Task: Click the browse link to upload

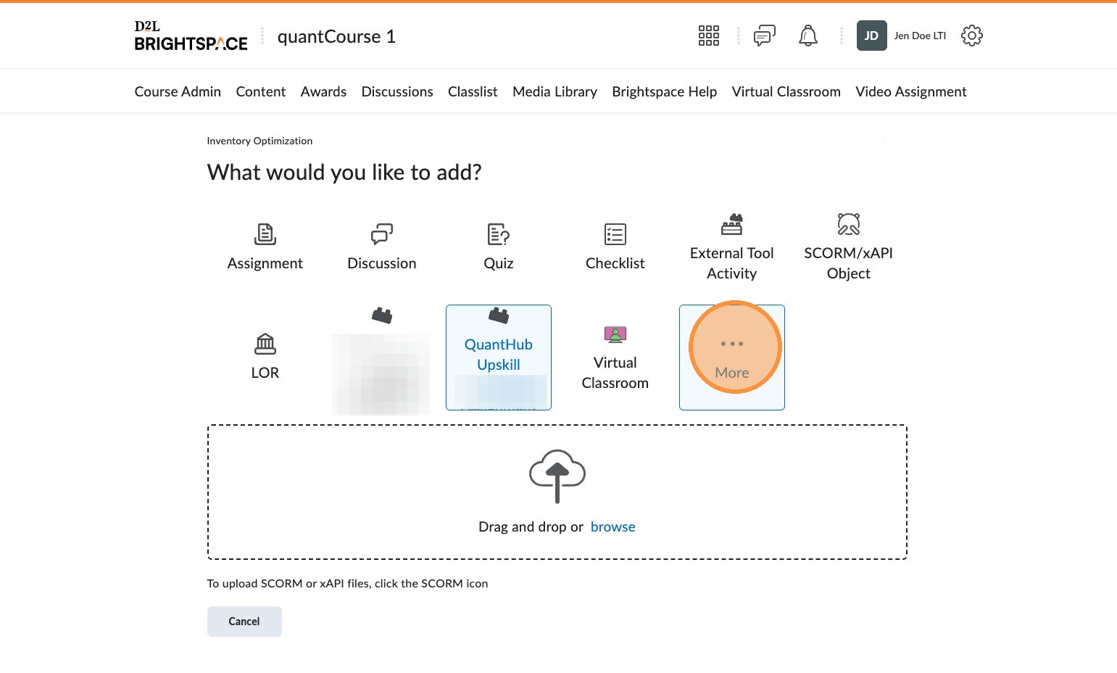Action: point(613,527)
